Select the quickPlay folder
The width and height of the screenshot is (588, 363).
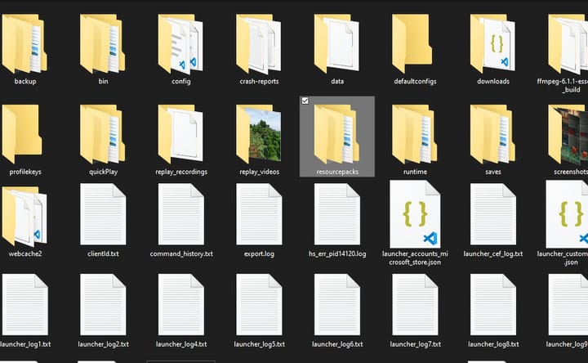pyautogui.click(x=103, y=133)
